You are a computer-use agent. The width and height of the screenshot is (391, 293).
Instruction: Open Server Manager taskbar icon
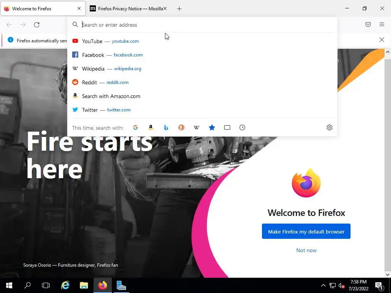(121, 285)
